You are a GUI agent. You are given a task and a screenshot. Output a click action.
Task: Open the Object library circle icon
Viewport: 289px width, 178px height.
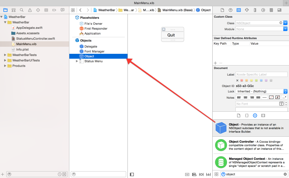(x=255, y=115)
